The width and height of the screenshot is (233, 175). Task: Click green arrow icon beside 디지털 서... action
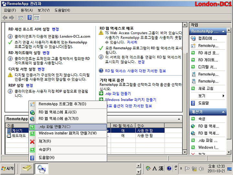(193, 67)
